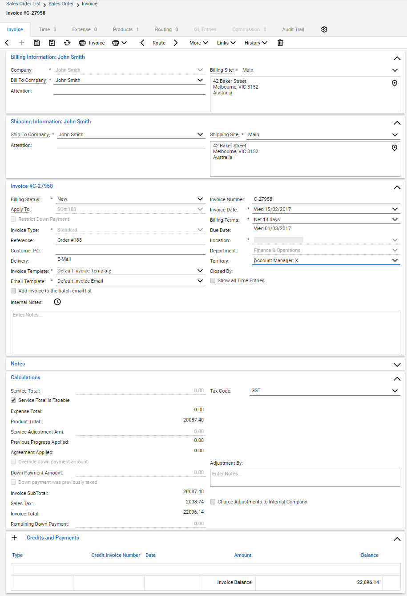Click into the Customer PO field
407x596 pixels.
coord(130,251)
